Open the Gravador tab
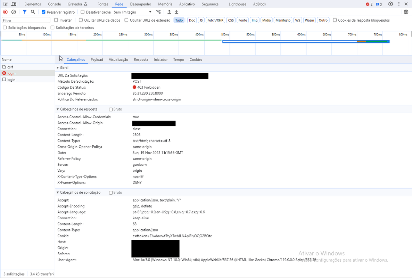Screen dimensions: 412x278 (x=77, y=4)
